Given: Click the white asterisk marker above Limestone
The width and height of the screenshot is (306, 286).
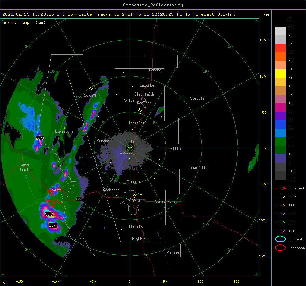Looking at the screenshot, I should (x=64, y=128).
